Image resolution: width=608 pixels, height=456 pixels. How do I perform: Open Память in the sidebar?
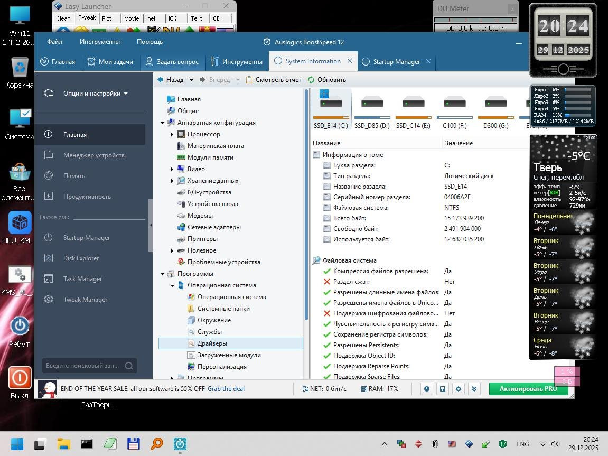click(90, 175)
